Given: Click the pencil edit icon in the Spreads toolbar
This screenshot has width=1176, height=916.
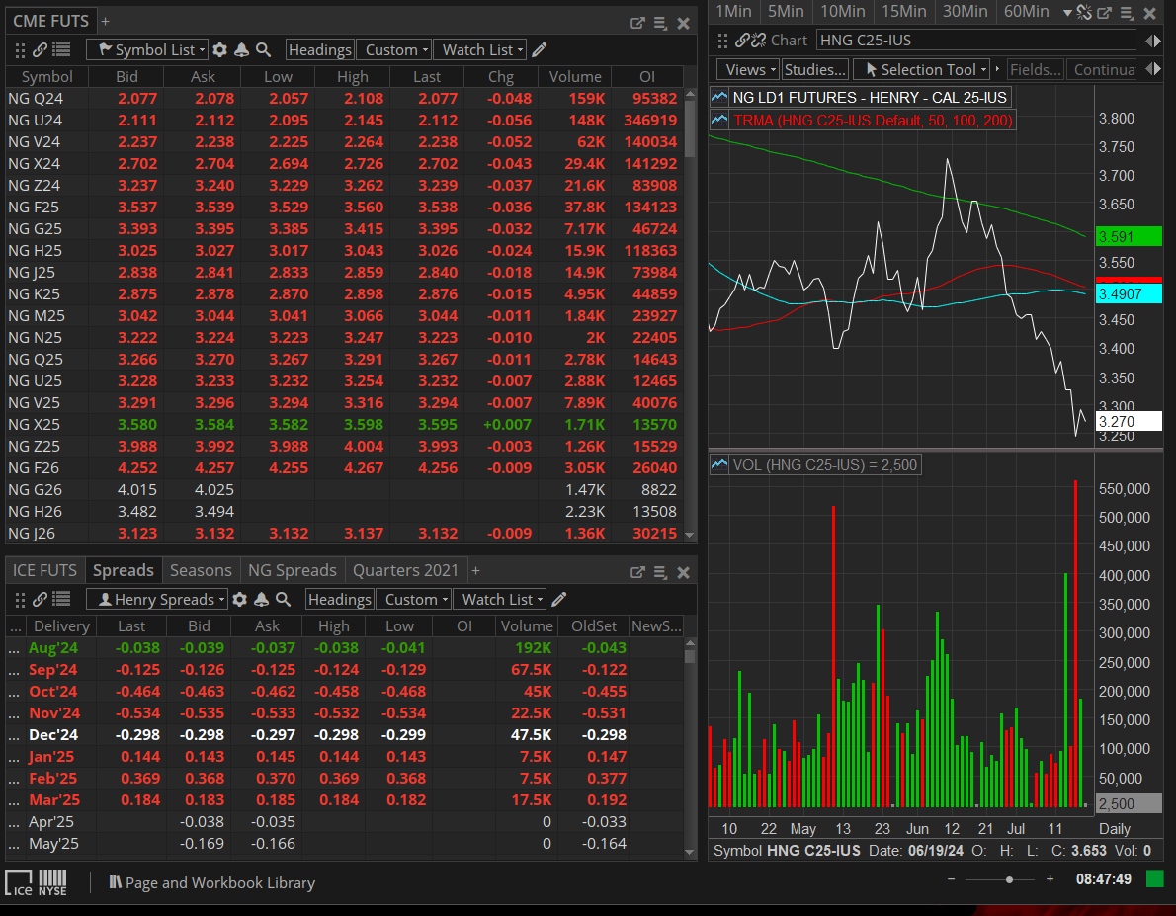Looking at the screenshot, I should pyautogui.click(x=558, y=599).
